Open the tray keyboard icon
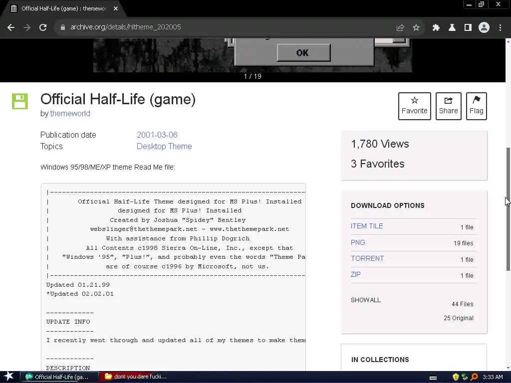The image size is (511, 383). [x=433, y=378]
